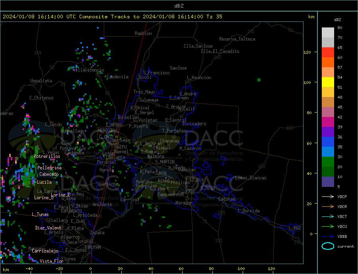Click the VBCT legend label

[x=342, y=216]
